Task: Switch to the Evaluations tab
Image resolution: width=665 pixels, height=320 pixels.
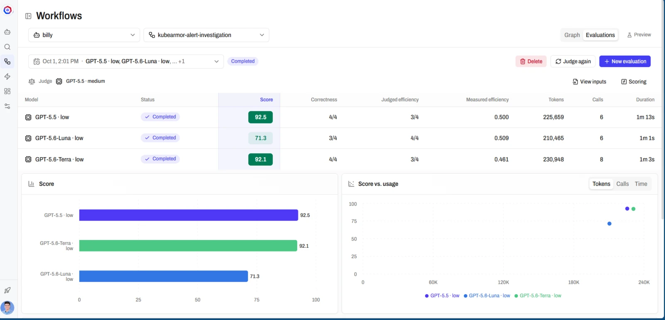Action: (x=600, y=35)
